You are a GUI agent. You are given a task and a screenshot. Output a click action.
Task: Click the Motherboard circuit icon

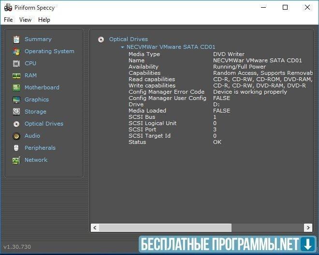point(16,87)
